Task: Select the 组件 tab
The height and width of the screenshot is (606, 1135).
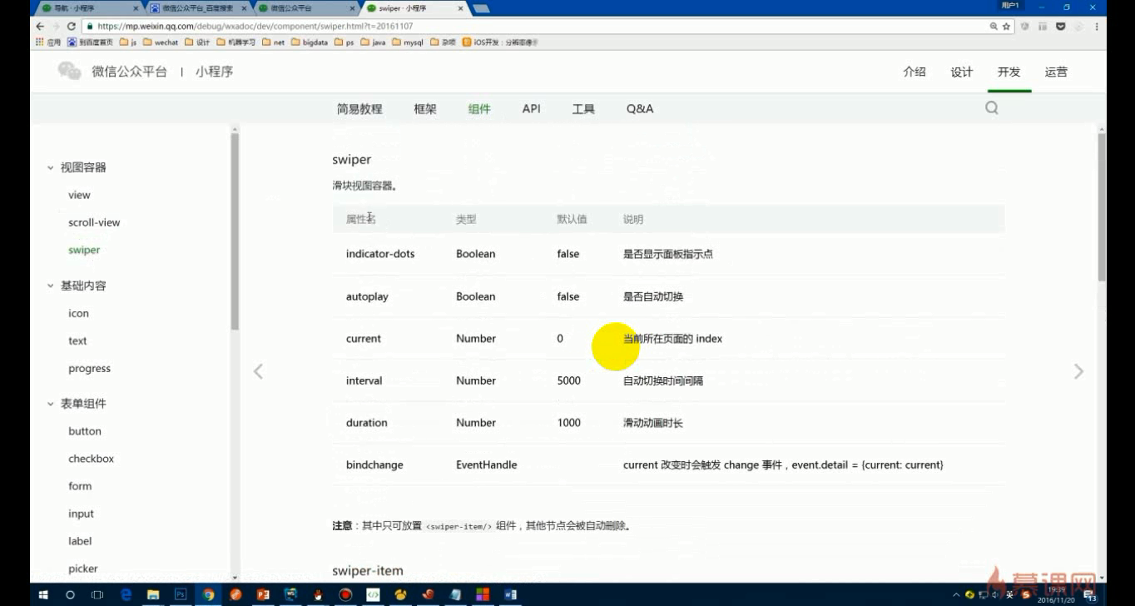Action: click(479, 109)
